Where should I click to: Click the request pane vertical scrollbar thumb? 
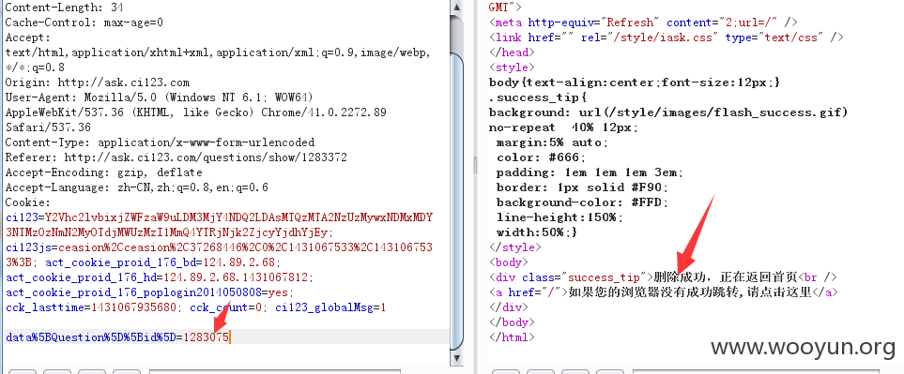click(x=456, y=202)
